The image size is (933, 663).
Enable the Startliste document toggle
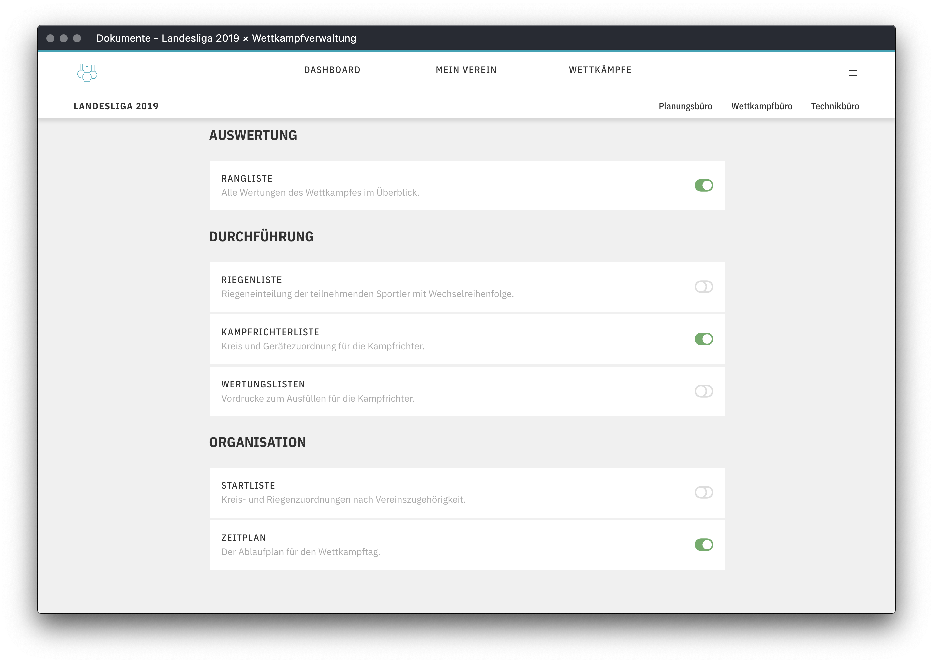pyautogui.click(x=704, y=492)
